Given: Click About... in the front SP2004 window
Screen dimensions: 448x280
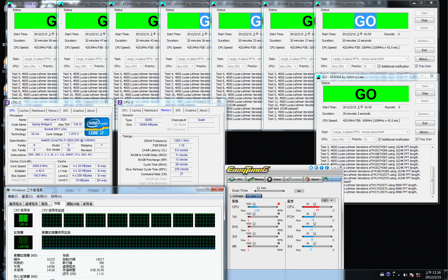Looking at the screenshot, I should pos(425,132).
